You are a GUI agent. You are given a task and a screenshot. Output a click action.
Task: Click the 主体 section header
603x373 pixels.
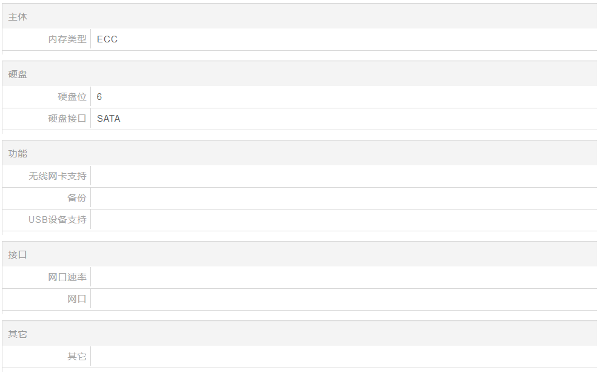coord(18,17)
